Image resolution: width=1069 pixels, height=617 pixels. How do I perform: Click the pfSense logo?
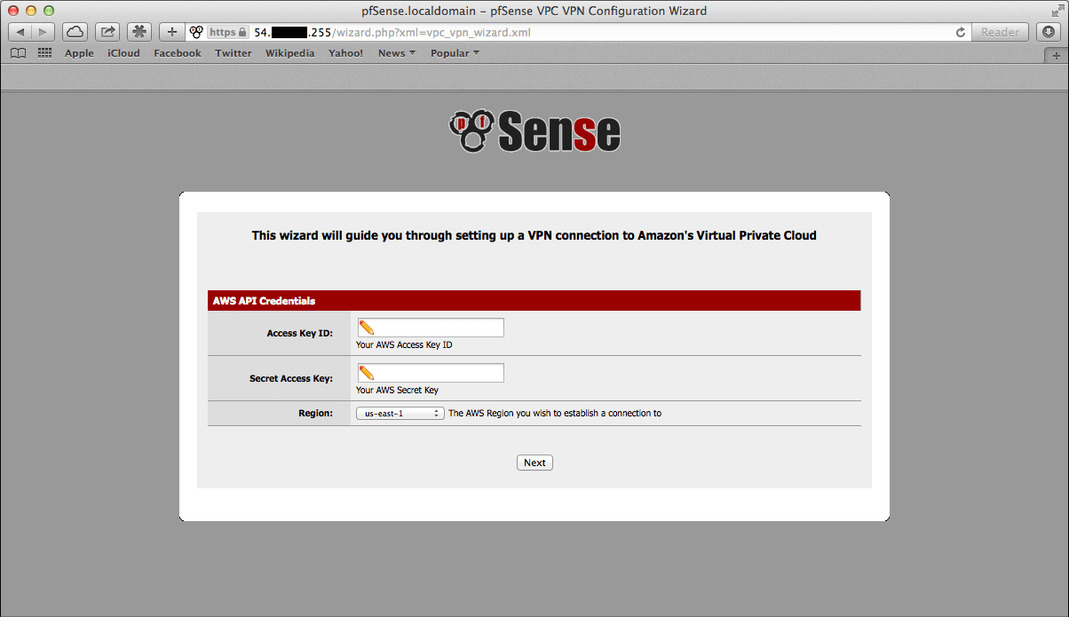click(534, 131)
